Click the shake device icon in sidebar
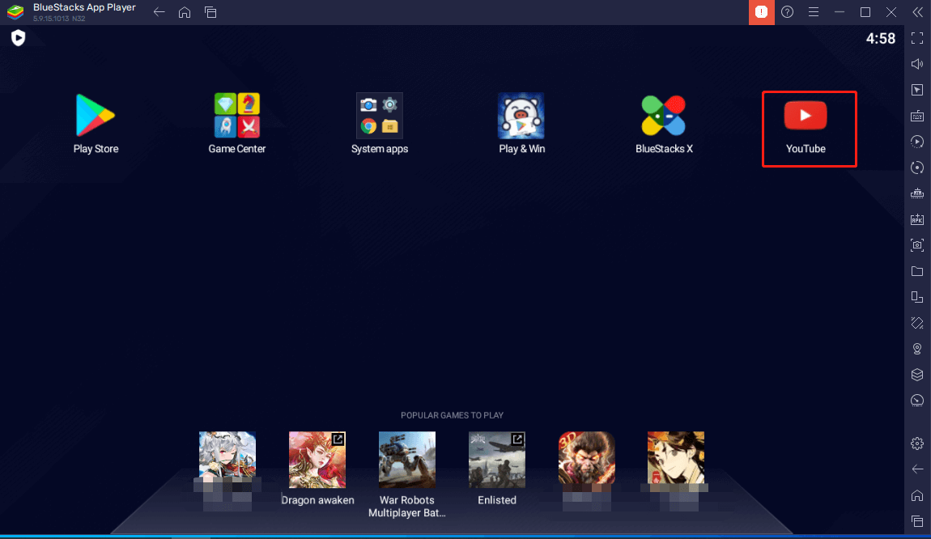This screenshot has width=931, height=539. [917, 323]
